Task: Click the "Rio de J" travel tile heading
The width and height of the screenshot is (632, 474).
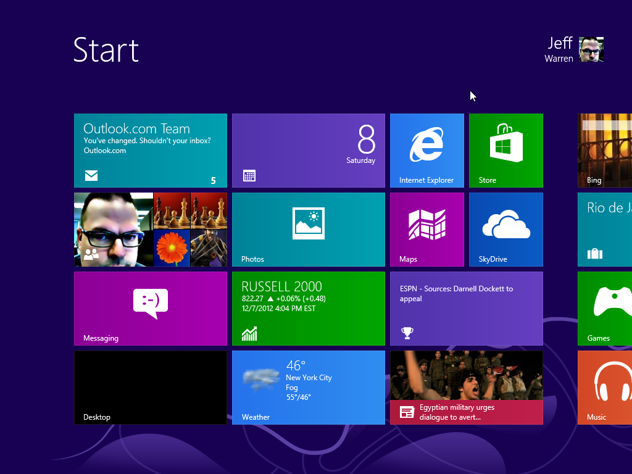Action: [609, 207]
